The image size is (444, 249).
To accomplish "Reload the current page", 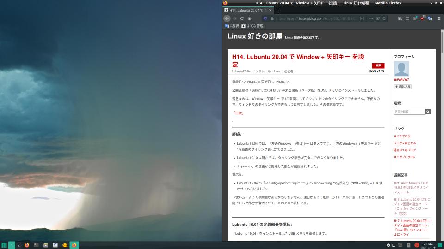I will coord(242,18).
